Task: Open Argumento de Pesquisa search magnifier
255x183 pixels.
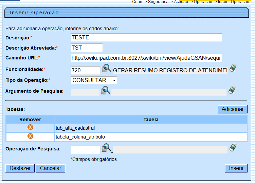Action: click(x=105, y=90)
